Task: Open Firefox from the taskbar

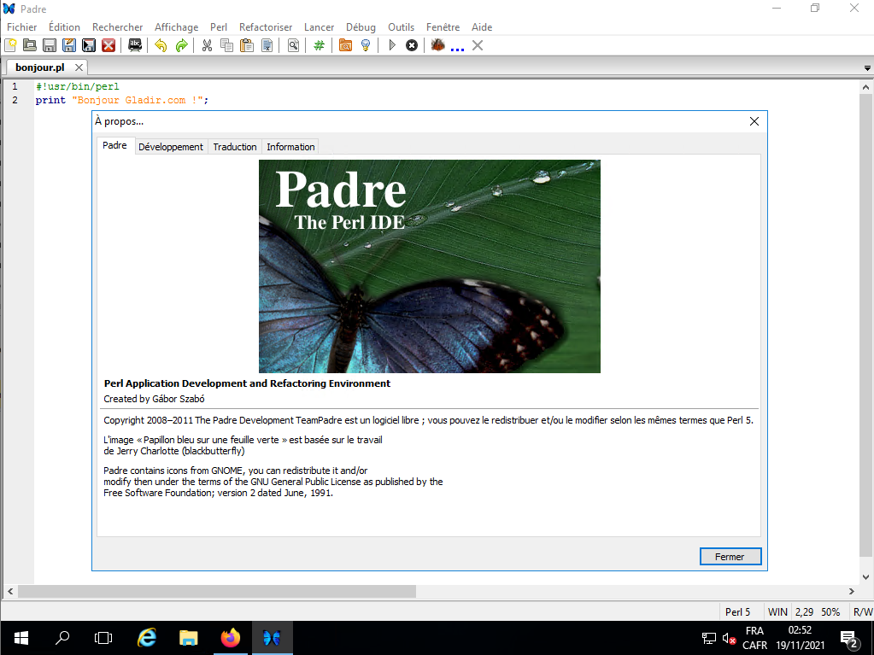Action: point(230,638)
